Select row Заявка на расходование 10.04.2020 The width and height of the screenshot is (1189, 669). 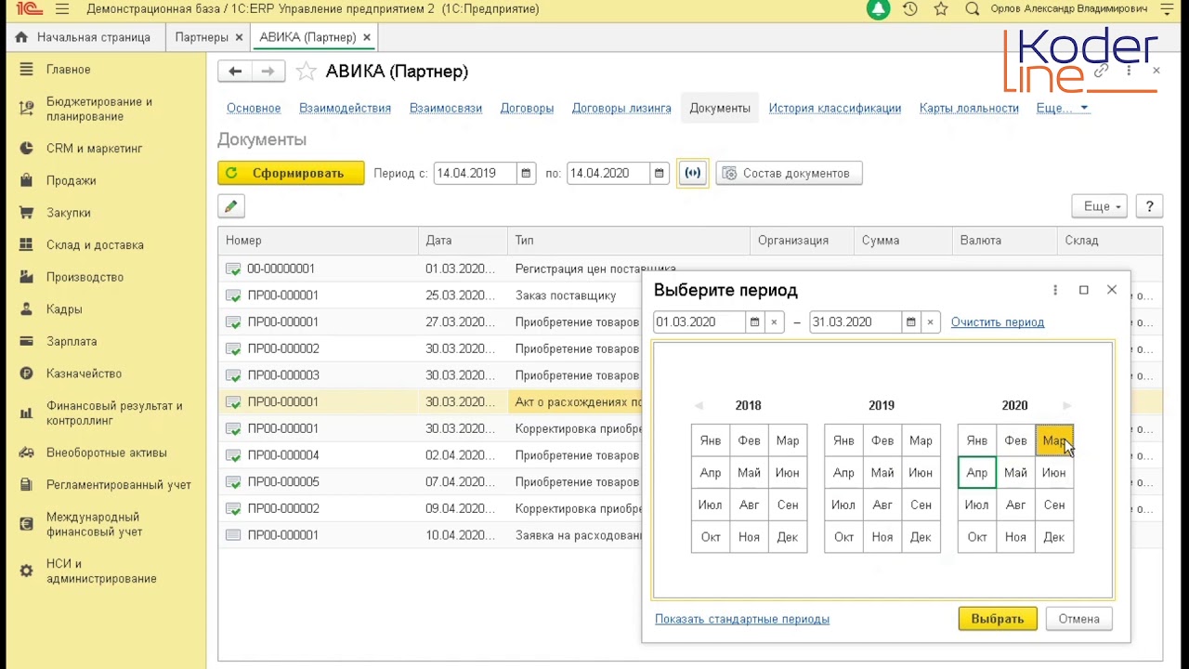[430, 535]
